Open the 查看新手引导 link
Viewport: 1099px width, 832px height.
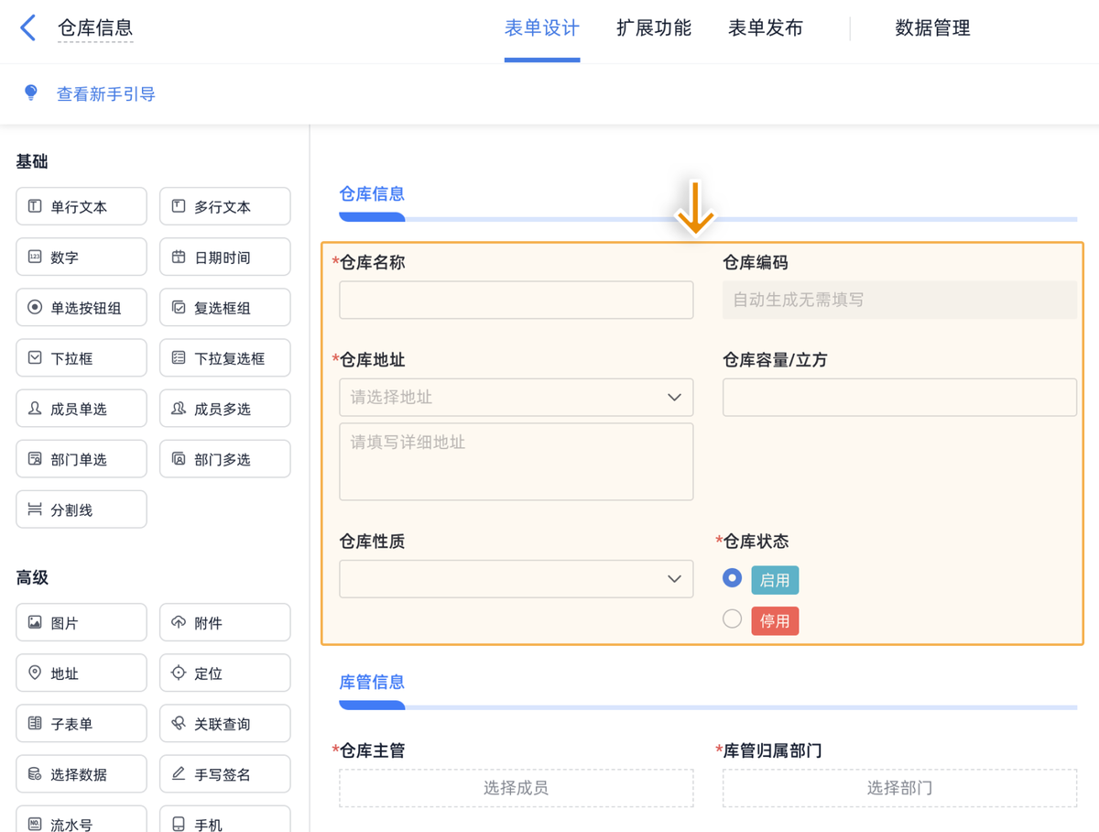coord(106,94)
